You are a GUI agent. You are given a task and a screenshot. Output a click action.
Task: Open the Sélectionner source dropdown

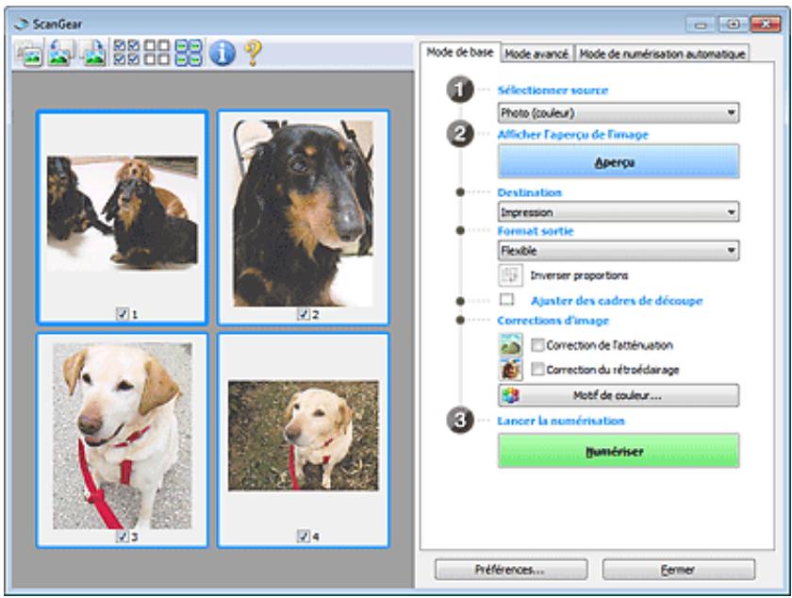pos(619,113)
